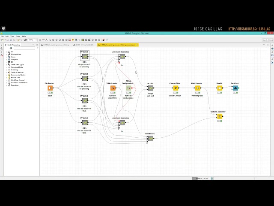The image size is (274, 206).
Task: Open the View menu
Action: tap(12, 36)
